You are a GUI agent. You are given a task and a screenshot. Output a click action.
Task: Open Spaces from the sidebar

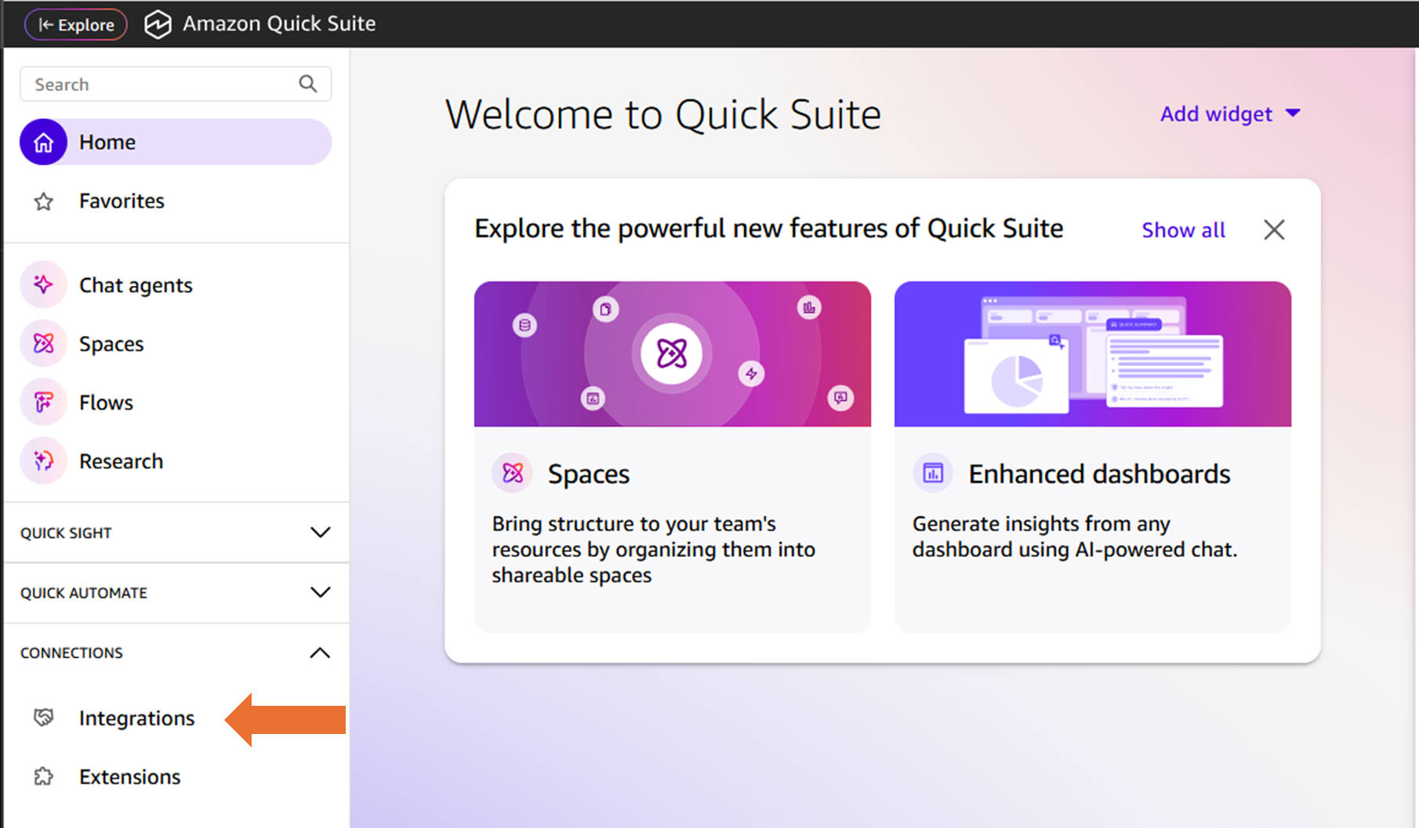point(111,344)
